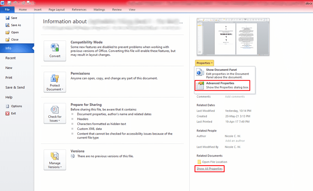The width and height of the screenshot is (313, 191).
Task: Click the Word application icon in title bar
Action: point(2,3)
